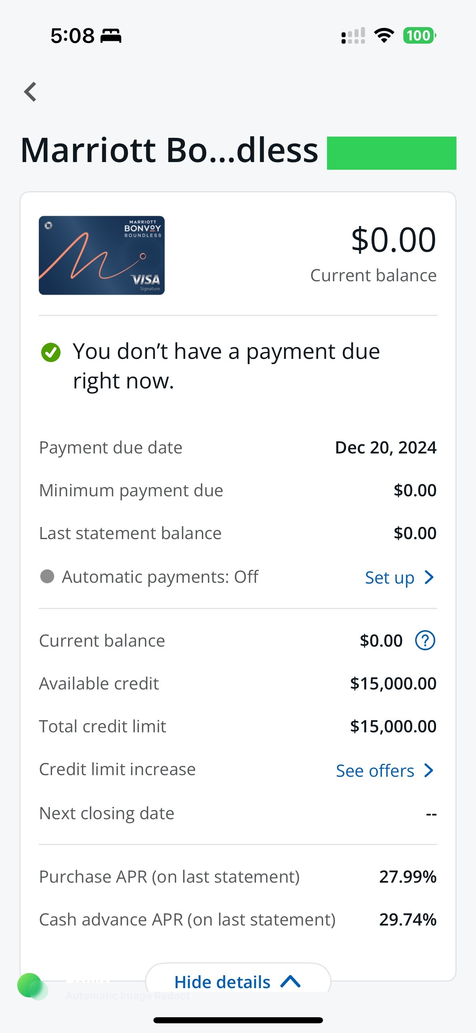Screen dimensions: 476x1033
Task: Tap the Payment due date row
Action: click(238, 447)
